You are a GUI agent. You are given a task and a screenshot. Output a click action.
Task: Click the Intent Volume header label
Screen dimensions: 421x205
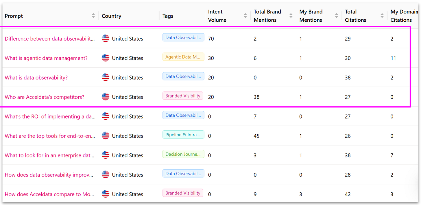pyautogui.click(x=217, y=16)
